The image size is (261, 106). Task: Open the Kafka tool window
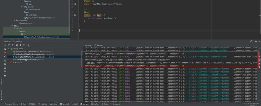click(x=105, y=104)
